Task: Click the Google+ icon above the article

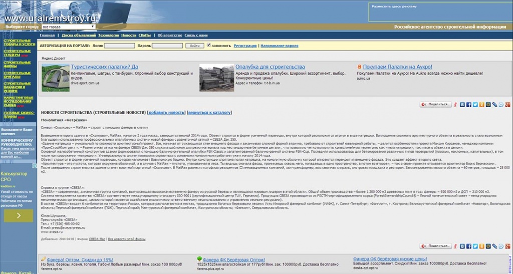Action: click(507, 105)
